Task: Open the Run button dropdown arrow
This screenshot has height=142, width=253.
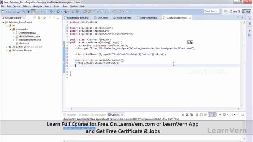Action: coord(62,11)
